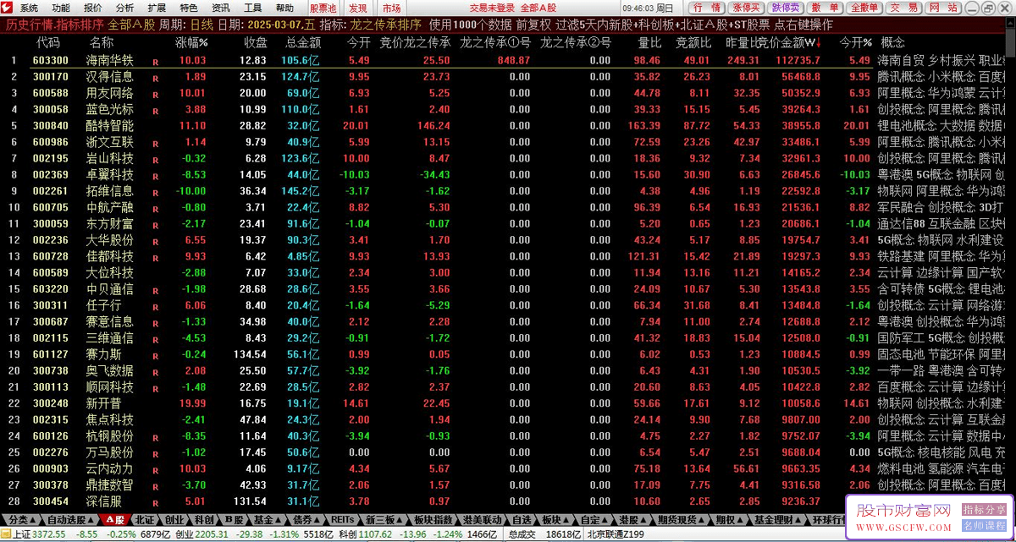Select stock code 603300 in the list

click(x=51, y=61)
